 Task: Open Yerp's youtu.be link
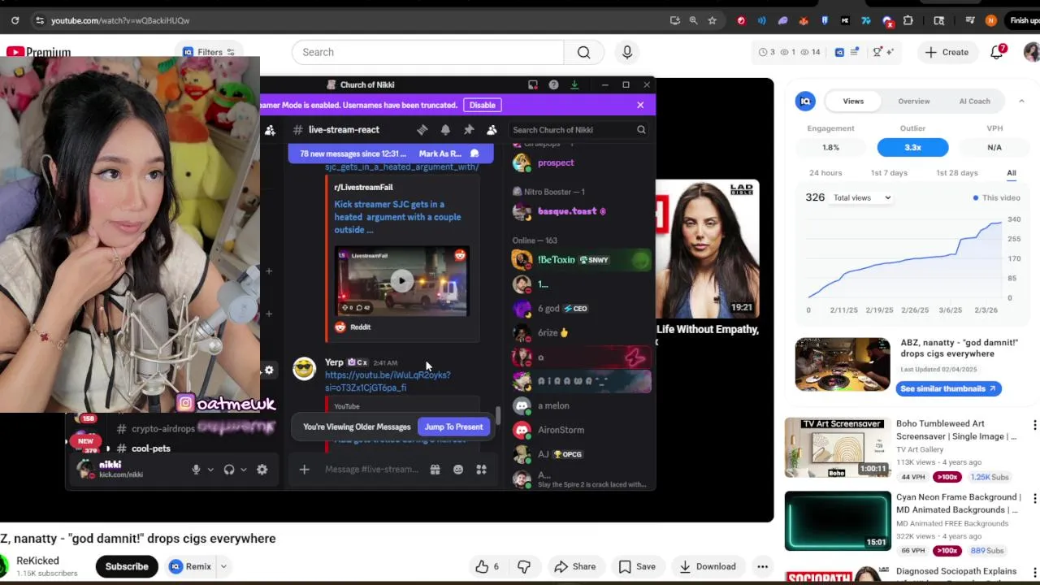[x=388, y=381]
